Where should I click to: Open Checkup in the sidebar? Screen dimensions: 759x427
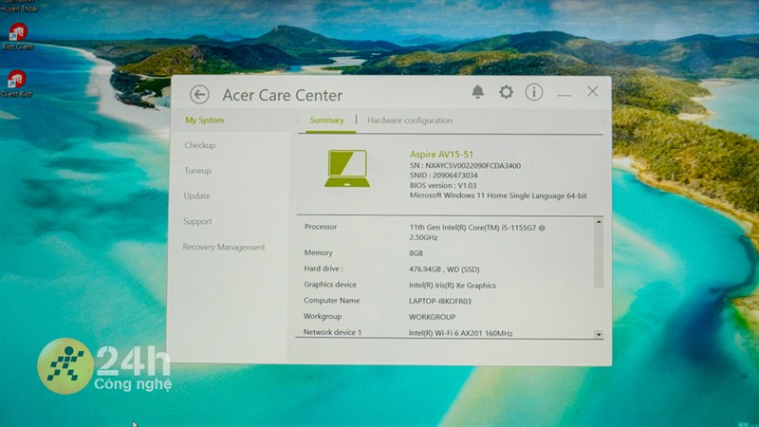[200, 145]
